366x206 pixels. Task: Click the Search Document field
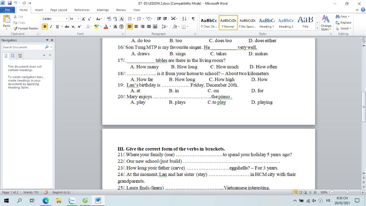23,47
